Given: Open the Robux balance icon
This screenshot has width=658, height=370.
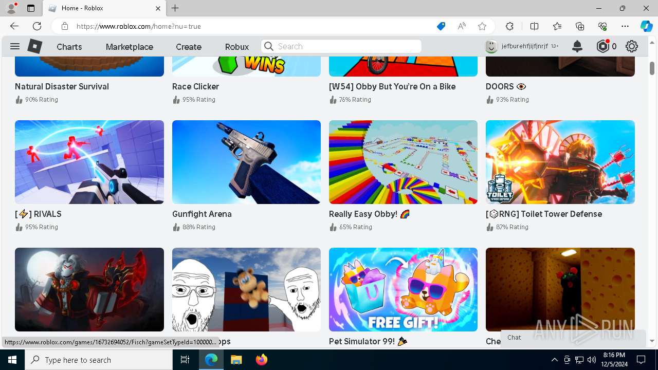Looking at the screenshot, I should 602,46.
